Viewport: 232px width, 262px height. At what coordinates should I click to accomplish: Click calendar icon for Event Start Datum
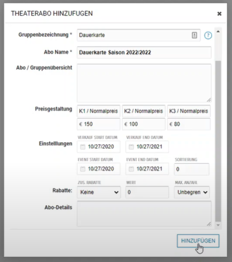tap(83, 169)
